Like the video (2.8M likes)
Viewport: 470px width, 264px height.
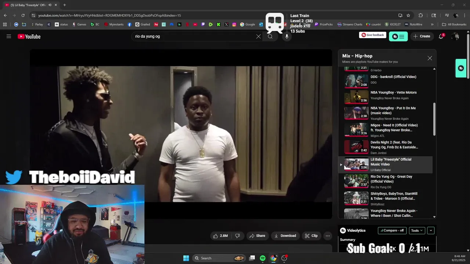click(220, 236)
